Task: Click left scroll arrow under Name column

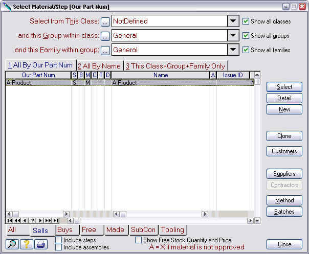Action: 117,214
